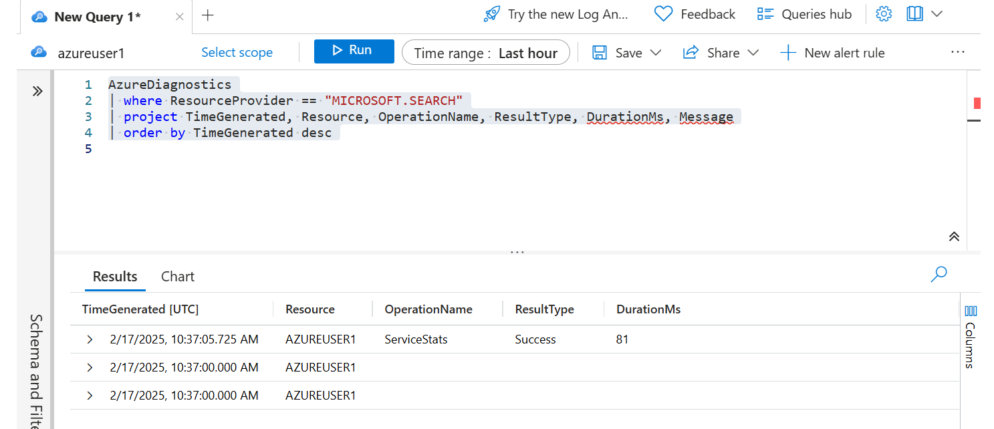
Task: Create a New alert rule
Action: (832, 53)
